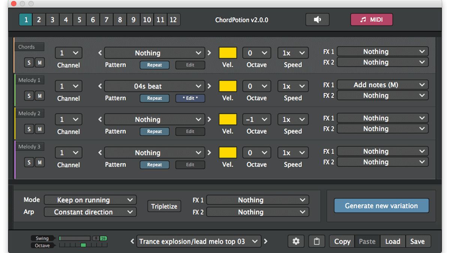Click the Swing value bar
Viewport: 450px width, 253px height.
75,237
